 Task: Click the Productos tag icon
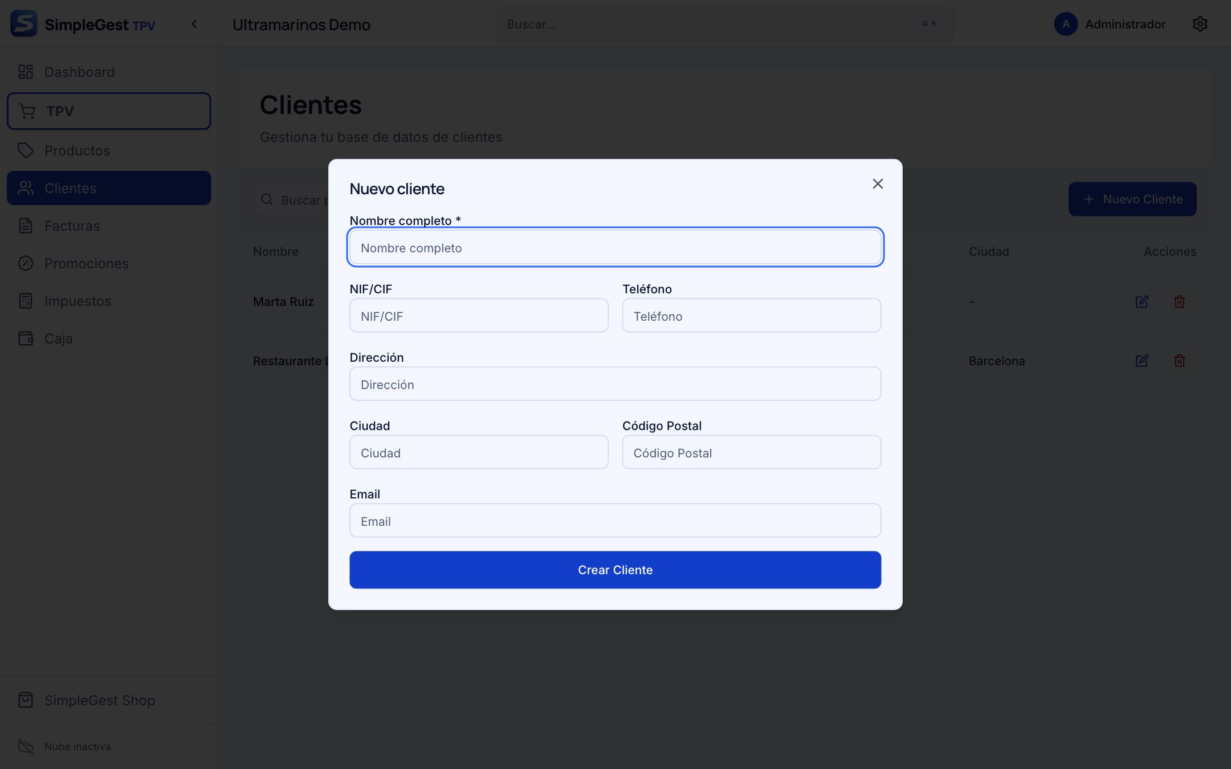[x=26, y=150]
